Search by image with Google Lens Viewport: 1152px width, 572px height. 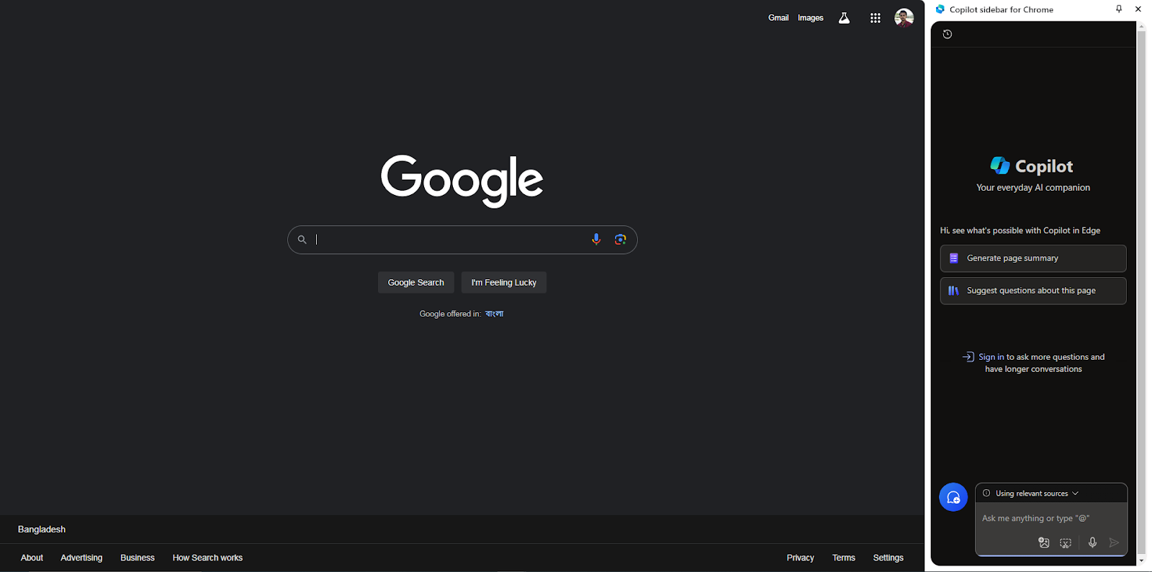[x=621, y=240]
